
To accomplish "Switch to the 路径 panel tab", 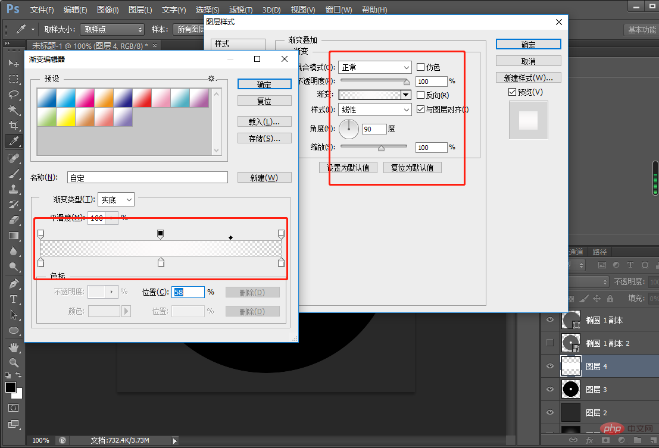I will coord(599,252).
